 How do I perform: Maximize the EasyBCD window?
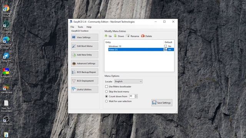click(x=165, y=21)
